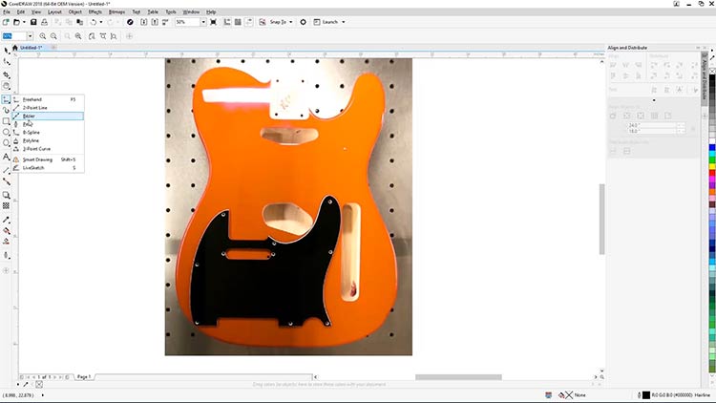Image resolution: width=716 pixels, height=403 pixels.
Task: Click the Undo arrow icon
Action: [94, 22]
